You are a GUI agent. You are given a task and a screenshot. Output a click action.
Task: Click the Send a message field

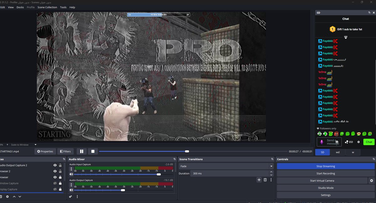coord(329,142)
